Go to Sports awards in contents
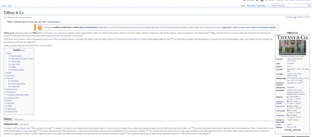Viewport: 312px width, 137px height. [11, 90]
